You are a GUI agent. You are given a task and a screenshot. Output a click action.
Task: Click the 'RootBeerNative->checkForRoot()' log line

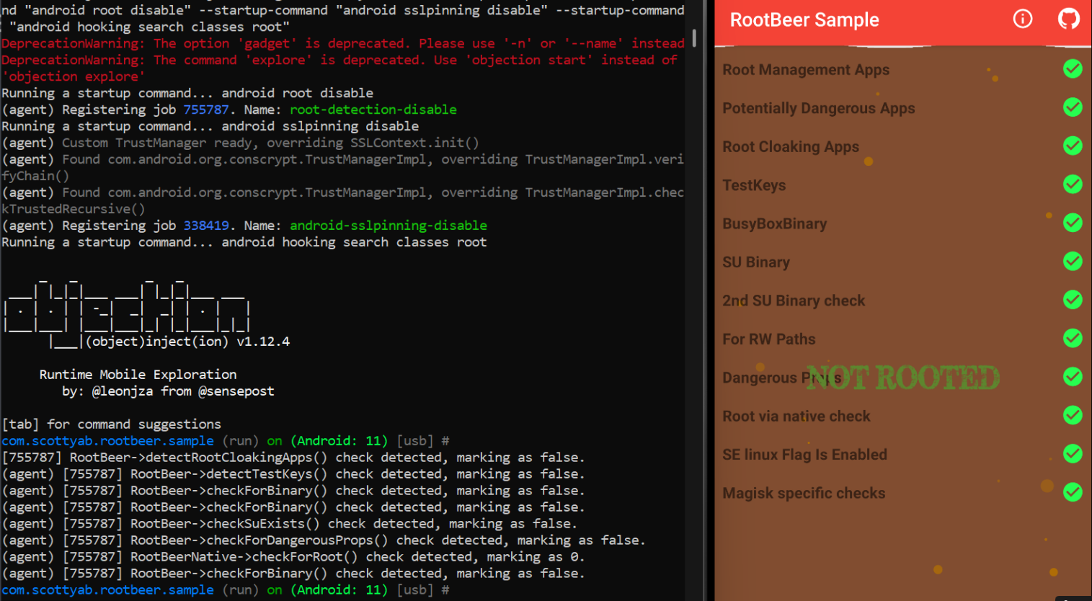coord(293,557)
